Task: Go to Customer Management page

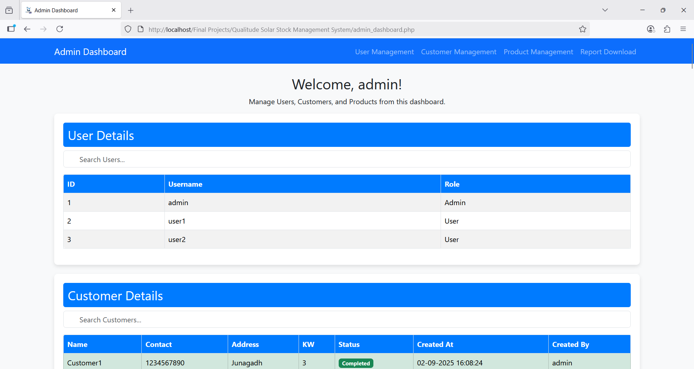Action: click(x=458, y=52)
